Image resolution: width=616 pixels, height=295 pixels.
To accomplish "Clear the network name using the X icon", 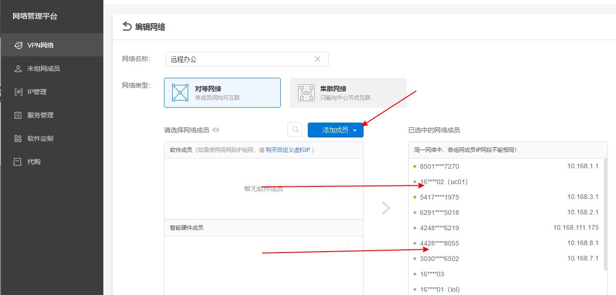I will pos(318,59).
